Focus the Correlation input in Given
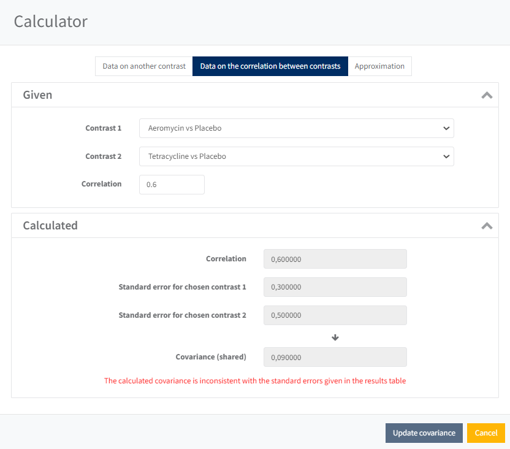 click(x=172, y=185)
